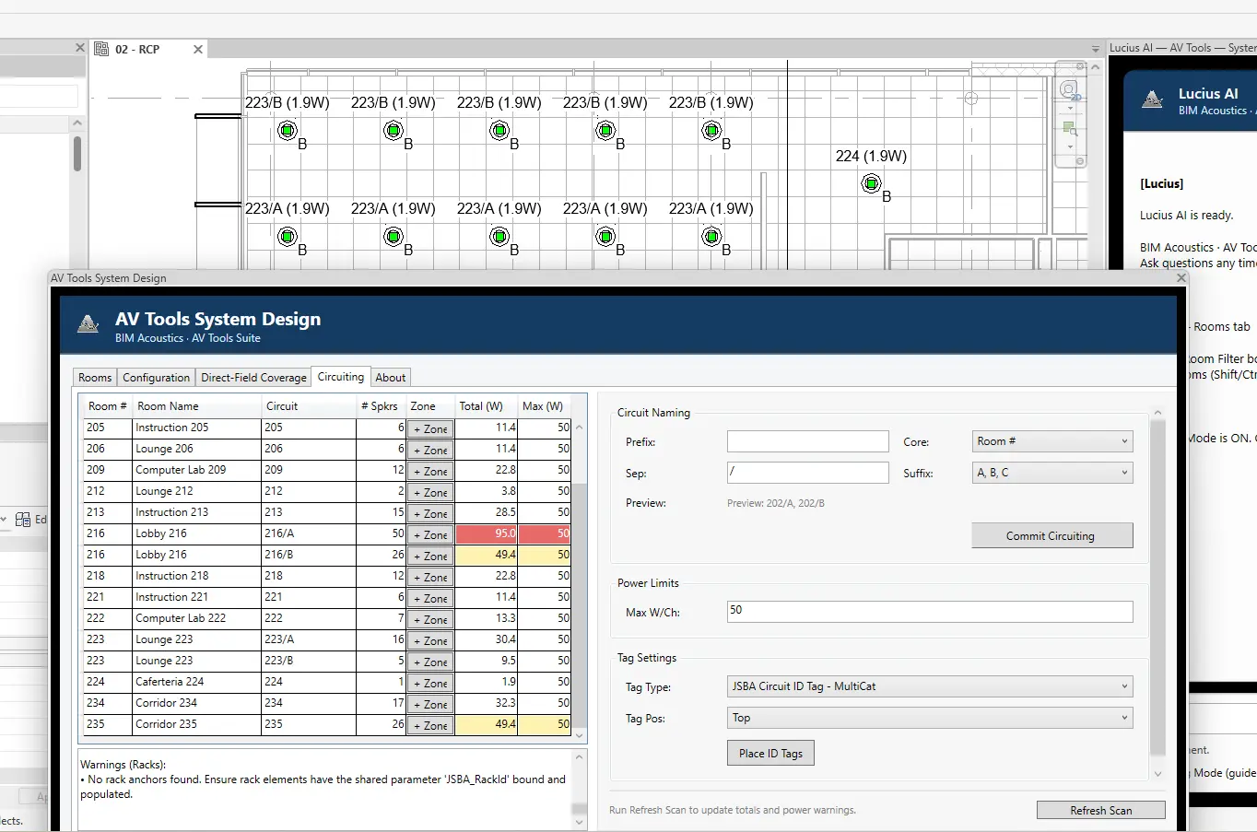Click the warnings panel scroll up arrow
The width and height of the screenshot is (1257, 832).
tap(580, 756)
